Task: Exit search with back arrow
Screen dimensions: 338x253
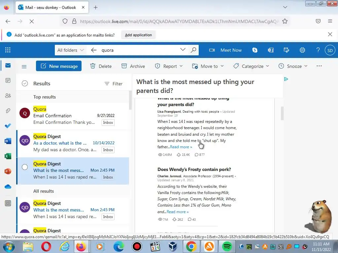Action: [x=93, y=50]
